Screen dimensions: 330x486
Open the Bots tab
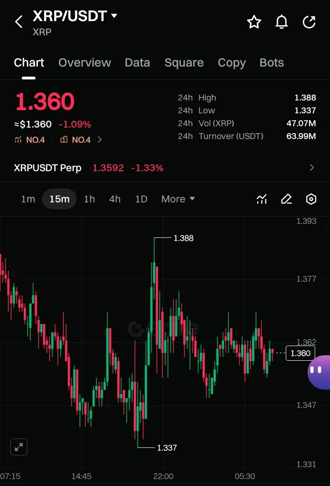271,62
